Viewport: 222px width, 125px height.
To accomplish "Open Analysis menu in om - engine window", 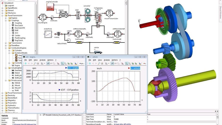I will pyautogui.click(x=42, y=60).
